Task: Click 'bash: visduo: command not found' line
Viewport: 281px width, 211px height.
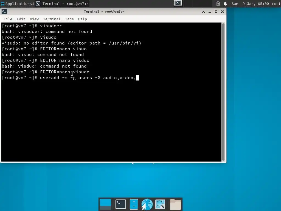Action: point(44,66)
